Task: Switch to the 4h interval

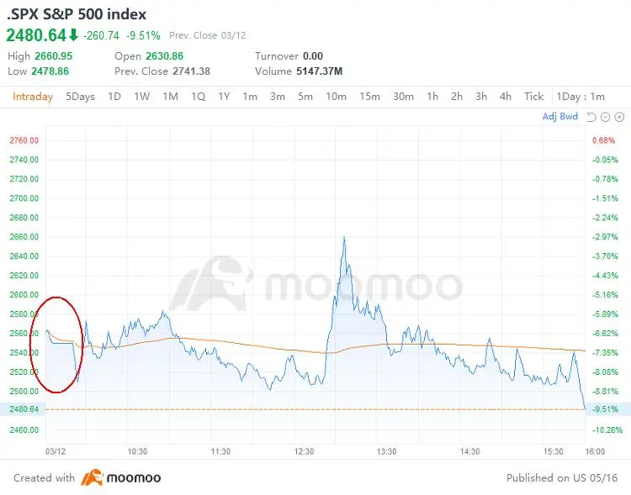Action: coord(505,97)
